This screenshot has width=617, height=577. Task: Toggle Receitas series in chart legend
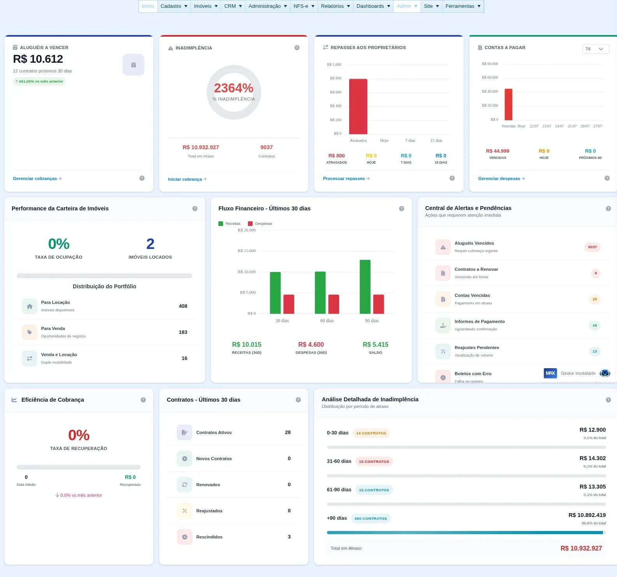[x=230, y=224]
